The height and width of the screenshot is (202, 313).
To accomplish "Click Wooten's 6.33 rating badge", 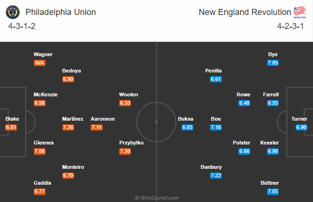I will click(x=125, y=103).
